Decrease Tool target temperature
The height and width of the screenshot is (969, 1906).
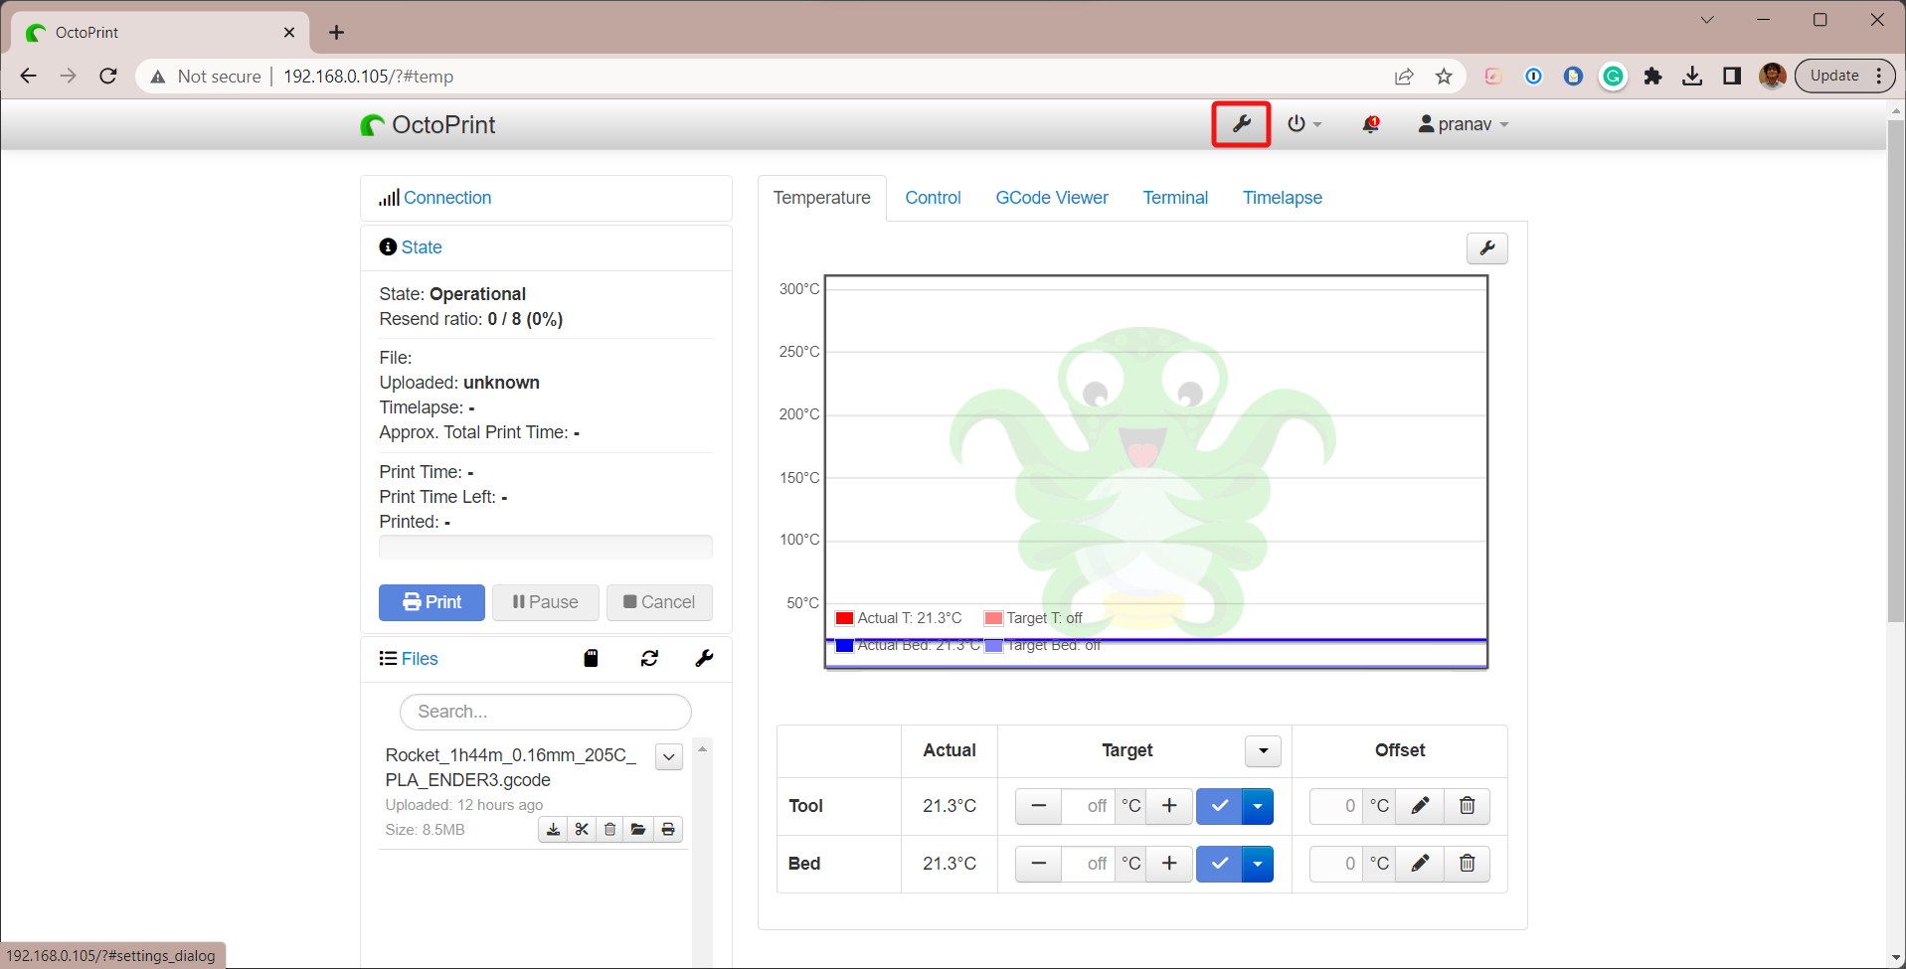[1039, 806]
